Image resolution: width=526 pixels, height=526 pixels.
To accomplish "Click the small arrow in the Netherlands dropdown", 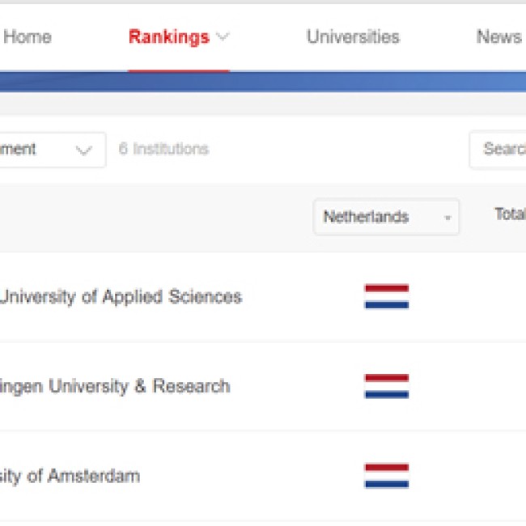I will pos(448,218).
